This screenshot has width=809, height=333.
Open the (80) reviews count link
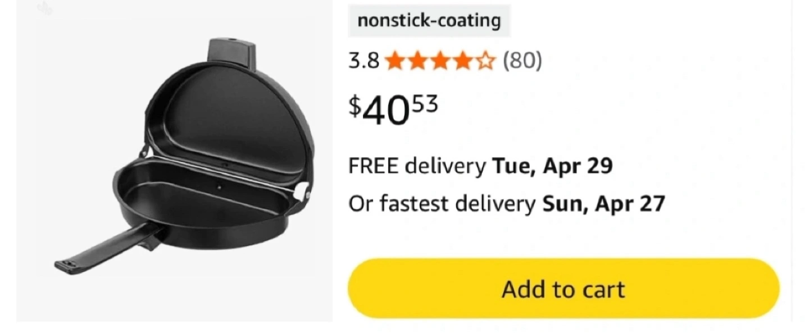[522, 61]
